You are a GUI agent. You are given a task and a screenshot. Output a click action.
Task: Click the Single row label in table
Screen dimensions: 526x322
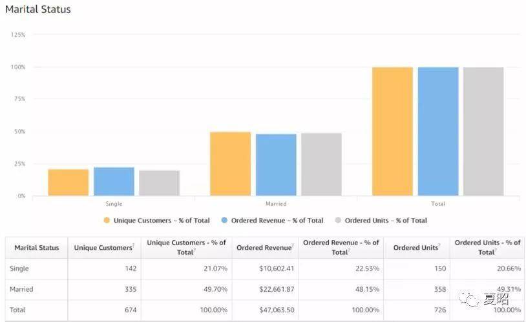[x=19, y=268]
